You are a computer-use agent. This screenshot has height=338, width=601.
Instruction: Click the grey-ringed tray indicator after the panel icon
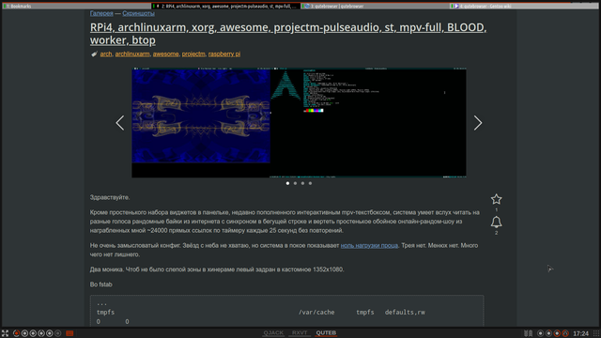pos(541,333)
